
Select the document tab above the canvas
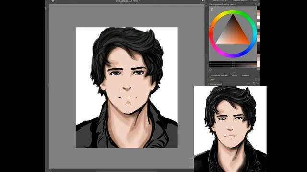coord(127,1)
